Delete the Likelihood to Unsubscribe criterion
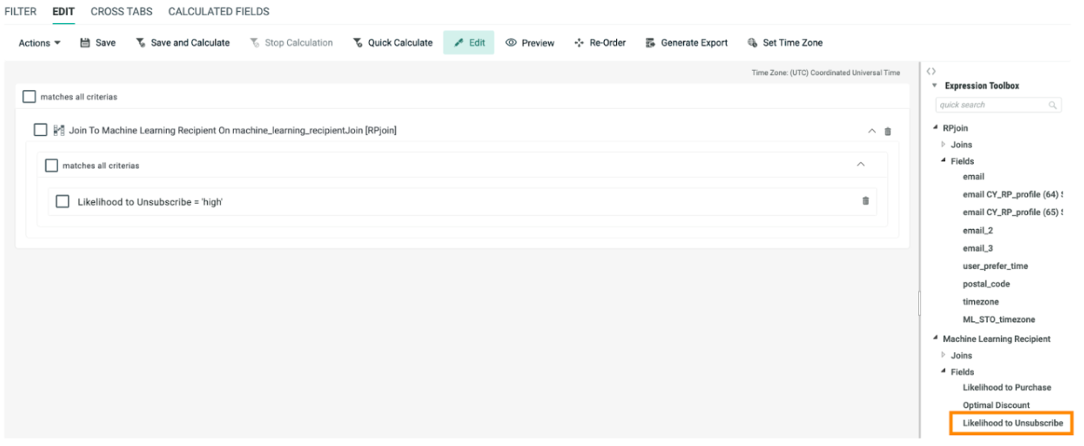The image size is (1084, 446). 865,201
